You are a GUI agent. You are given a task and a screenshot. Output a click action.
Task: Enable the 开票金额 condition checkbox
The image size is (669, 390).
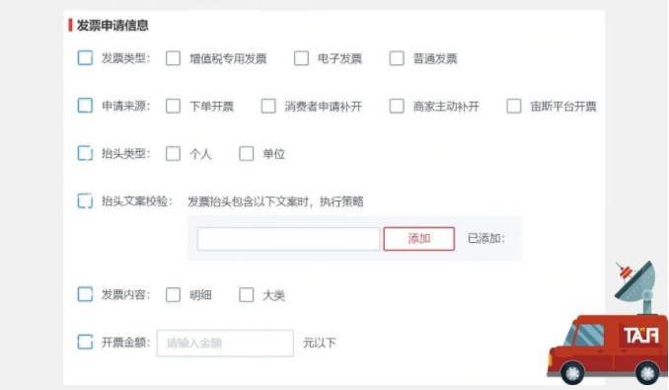tap(85, 342)
